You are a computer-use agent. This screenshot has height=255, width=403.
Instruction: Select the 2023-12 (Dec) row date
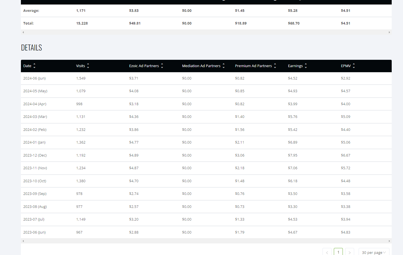click(x=35, y=155)
